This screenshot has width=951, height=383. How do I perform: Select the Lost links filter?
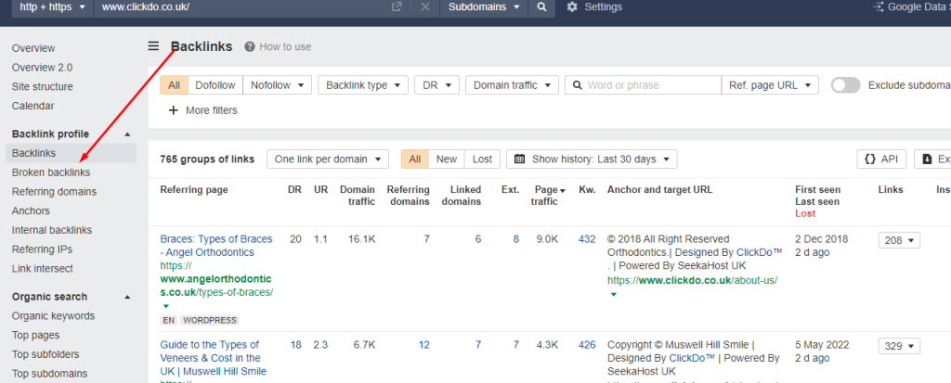point(482,160)
